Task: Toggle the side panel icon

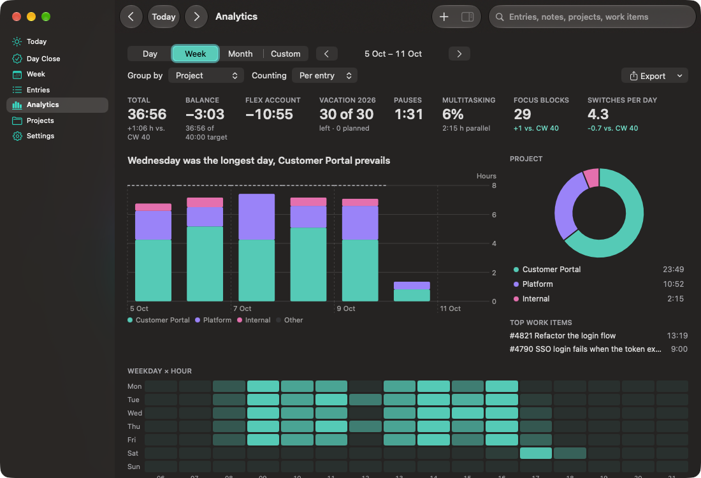Action: point(468,17)
